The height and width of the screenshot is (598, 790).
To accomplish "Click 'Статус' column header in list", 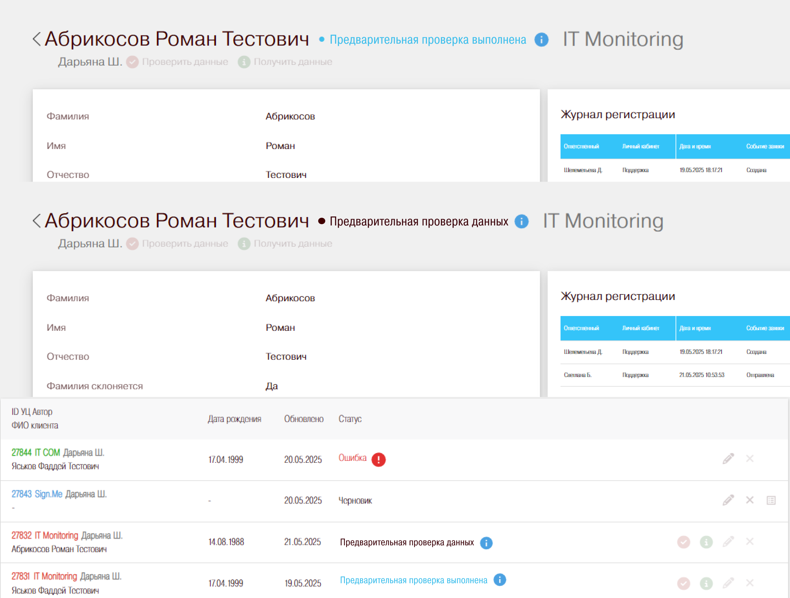I will [x=350, y=419].
